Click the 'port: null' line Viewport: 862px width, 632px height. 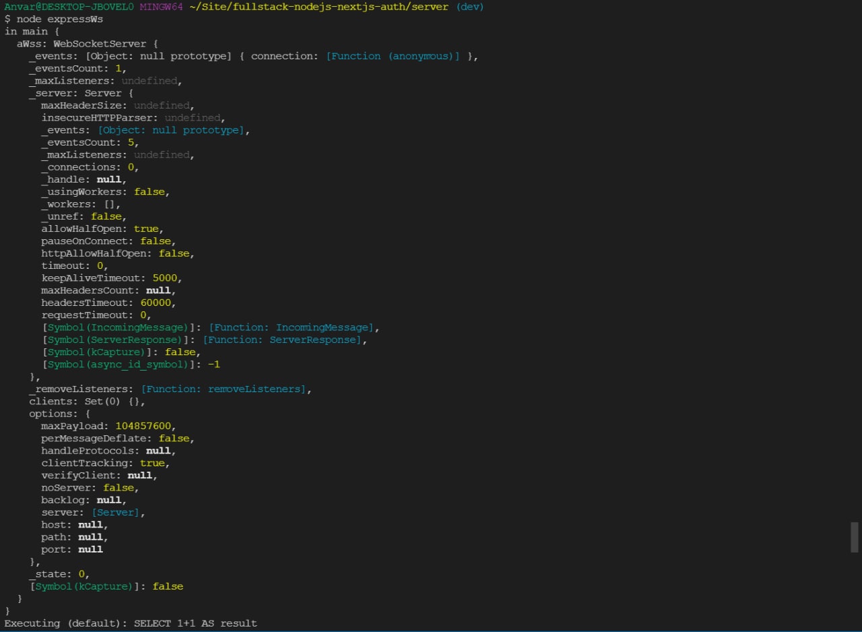72,549
